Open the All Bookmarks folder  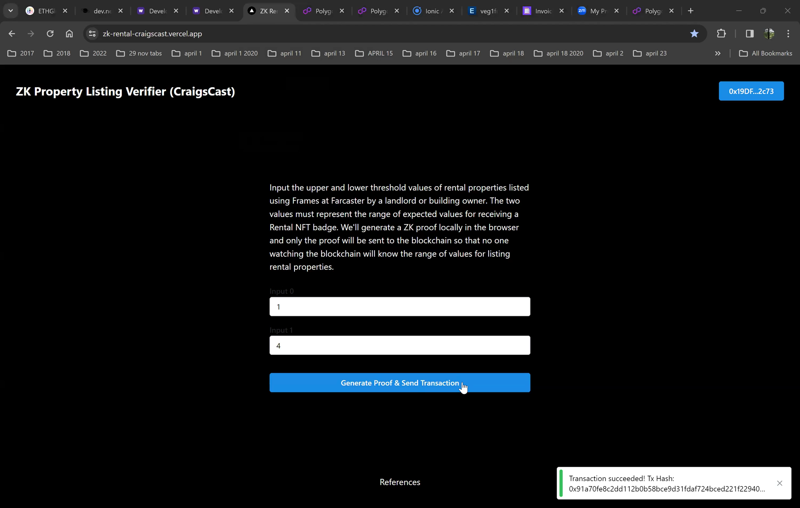tap(766, 53)
